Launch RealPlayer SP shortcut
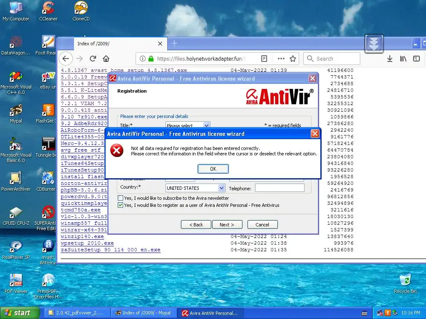This screenshot has width=426, height=319. click(x=16, y=250)
